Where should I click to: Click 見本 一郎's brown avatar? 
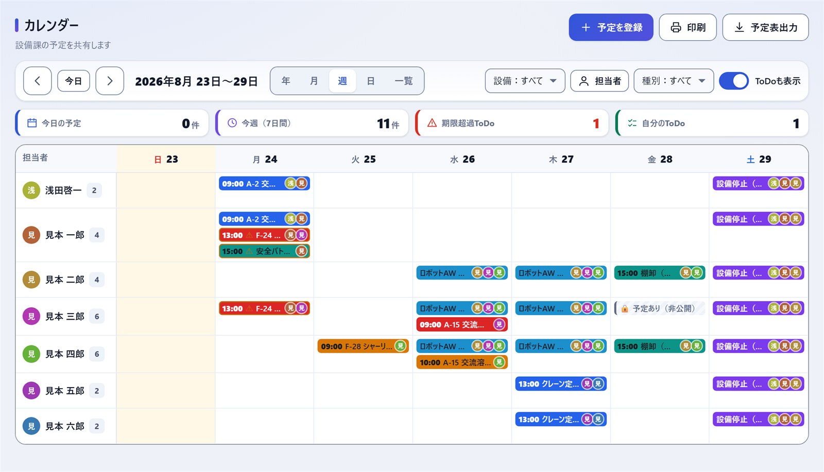click(31, 235)
